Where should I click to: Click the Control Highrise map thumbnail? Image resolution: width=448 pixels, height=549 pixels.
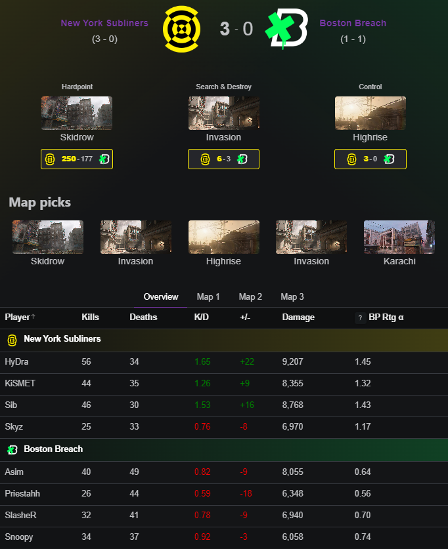(x=370, y=113)
